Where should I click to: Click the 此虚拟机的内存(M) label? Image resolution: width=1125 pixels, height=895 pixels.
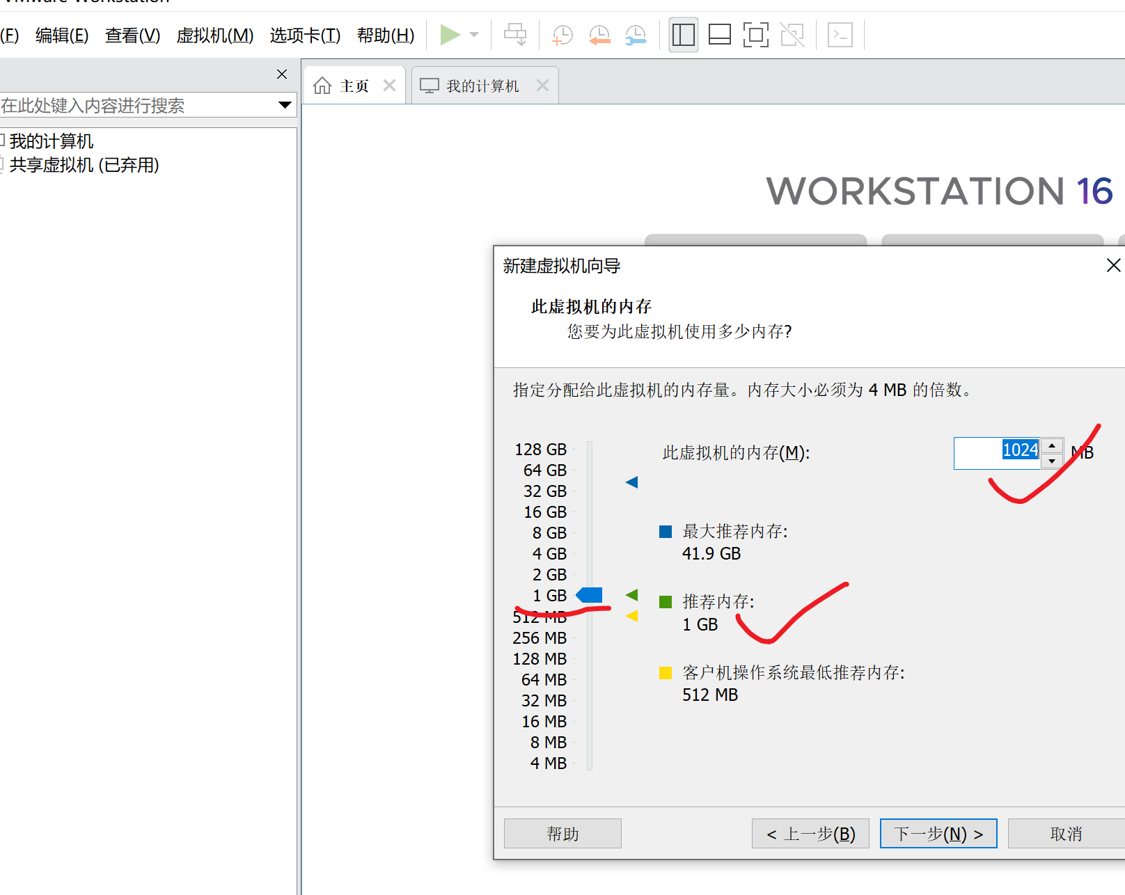tap(736, 453)
